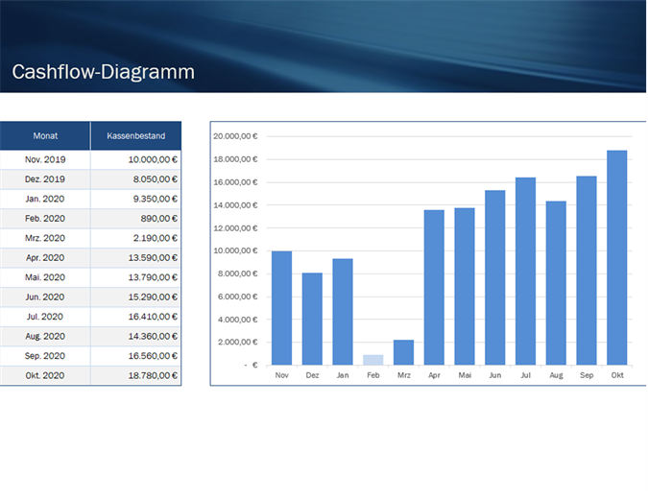Viewport: 648px width, 499px height.
Task: Click the Sep bar in the chart
Action: pos(587,271)
